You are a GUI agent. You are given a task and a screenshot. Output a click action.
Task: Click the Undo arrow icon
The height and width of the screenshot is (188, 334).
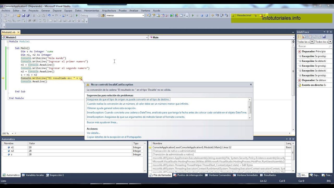pos(49,15)
